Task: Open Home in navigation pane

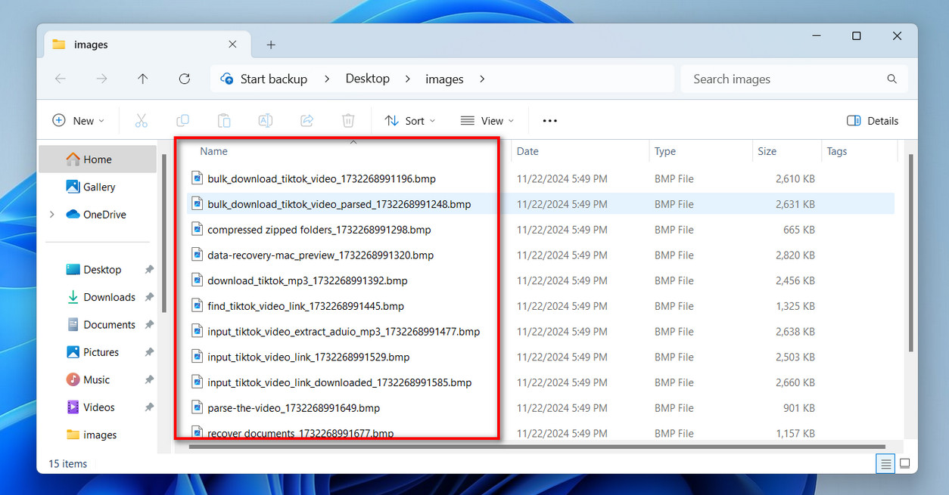Action: [98, 159]
